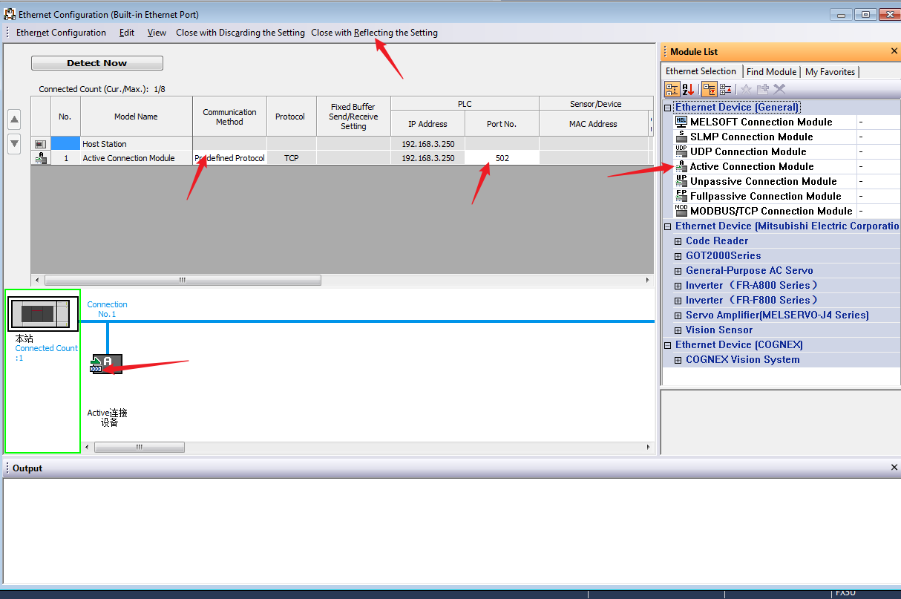Click the alphabetical sort icon in Module List
The height and width of the screenshot is (599, 901).
688,89
